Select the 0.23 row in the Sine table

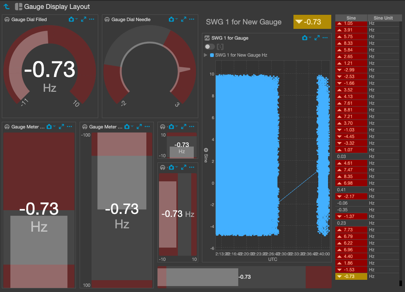(367, 223)
